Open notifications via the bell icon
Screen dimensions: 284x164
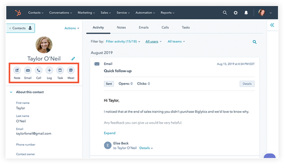tap(246, 12)
